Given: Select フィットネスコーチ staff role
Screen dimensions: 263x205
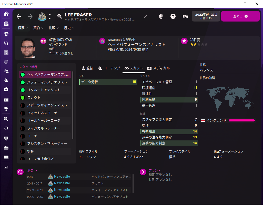Looking at the screenshot, I should coord(45,113).
